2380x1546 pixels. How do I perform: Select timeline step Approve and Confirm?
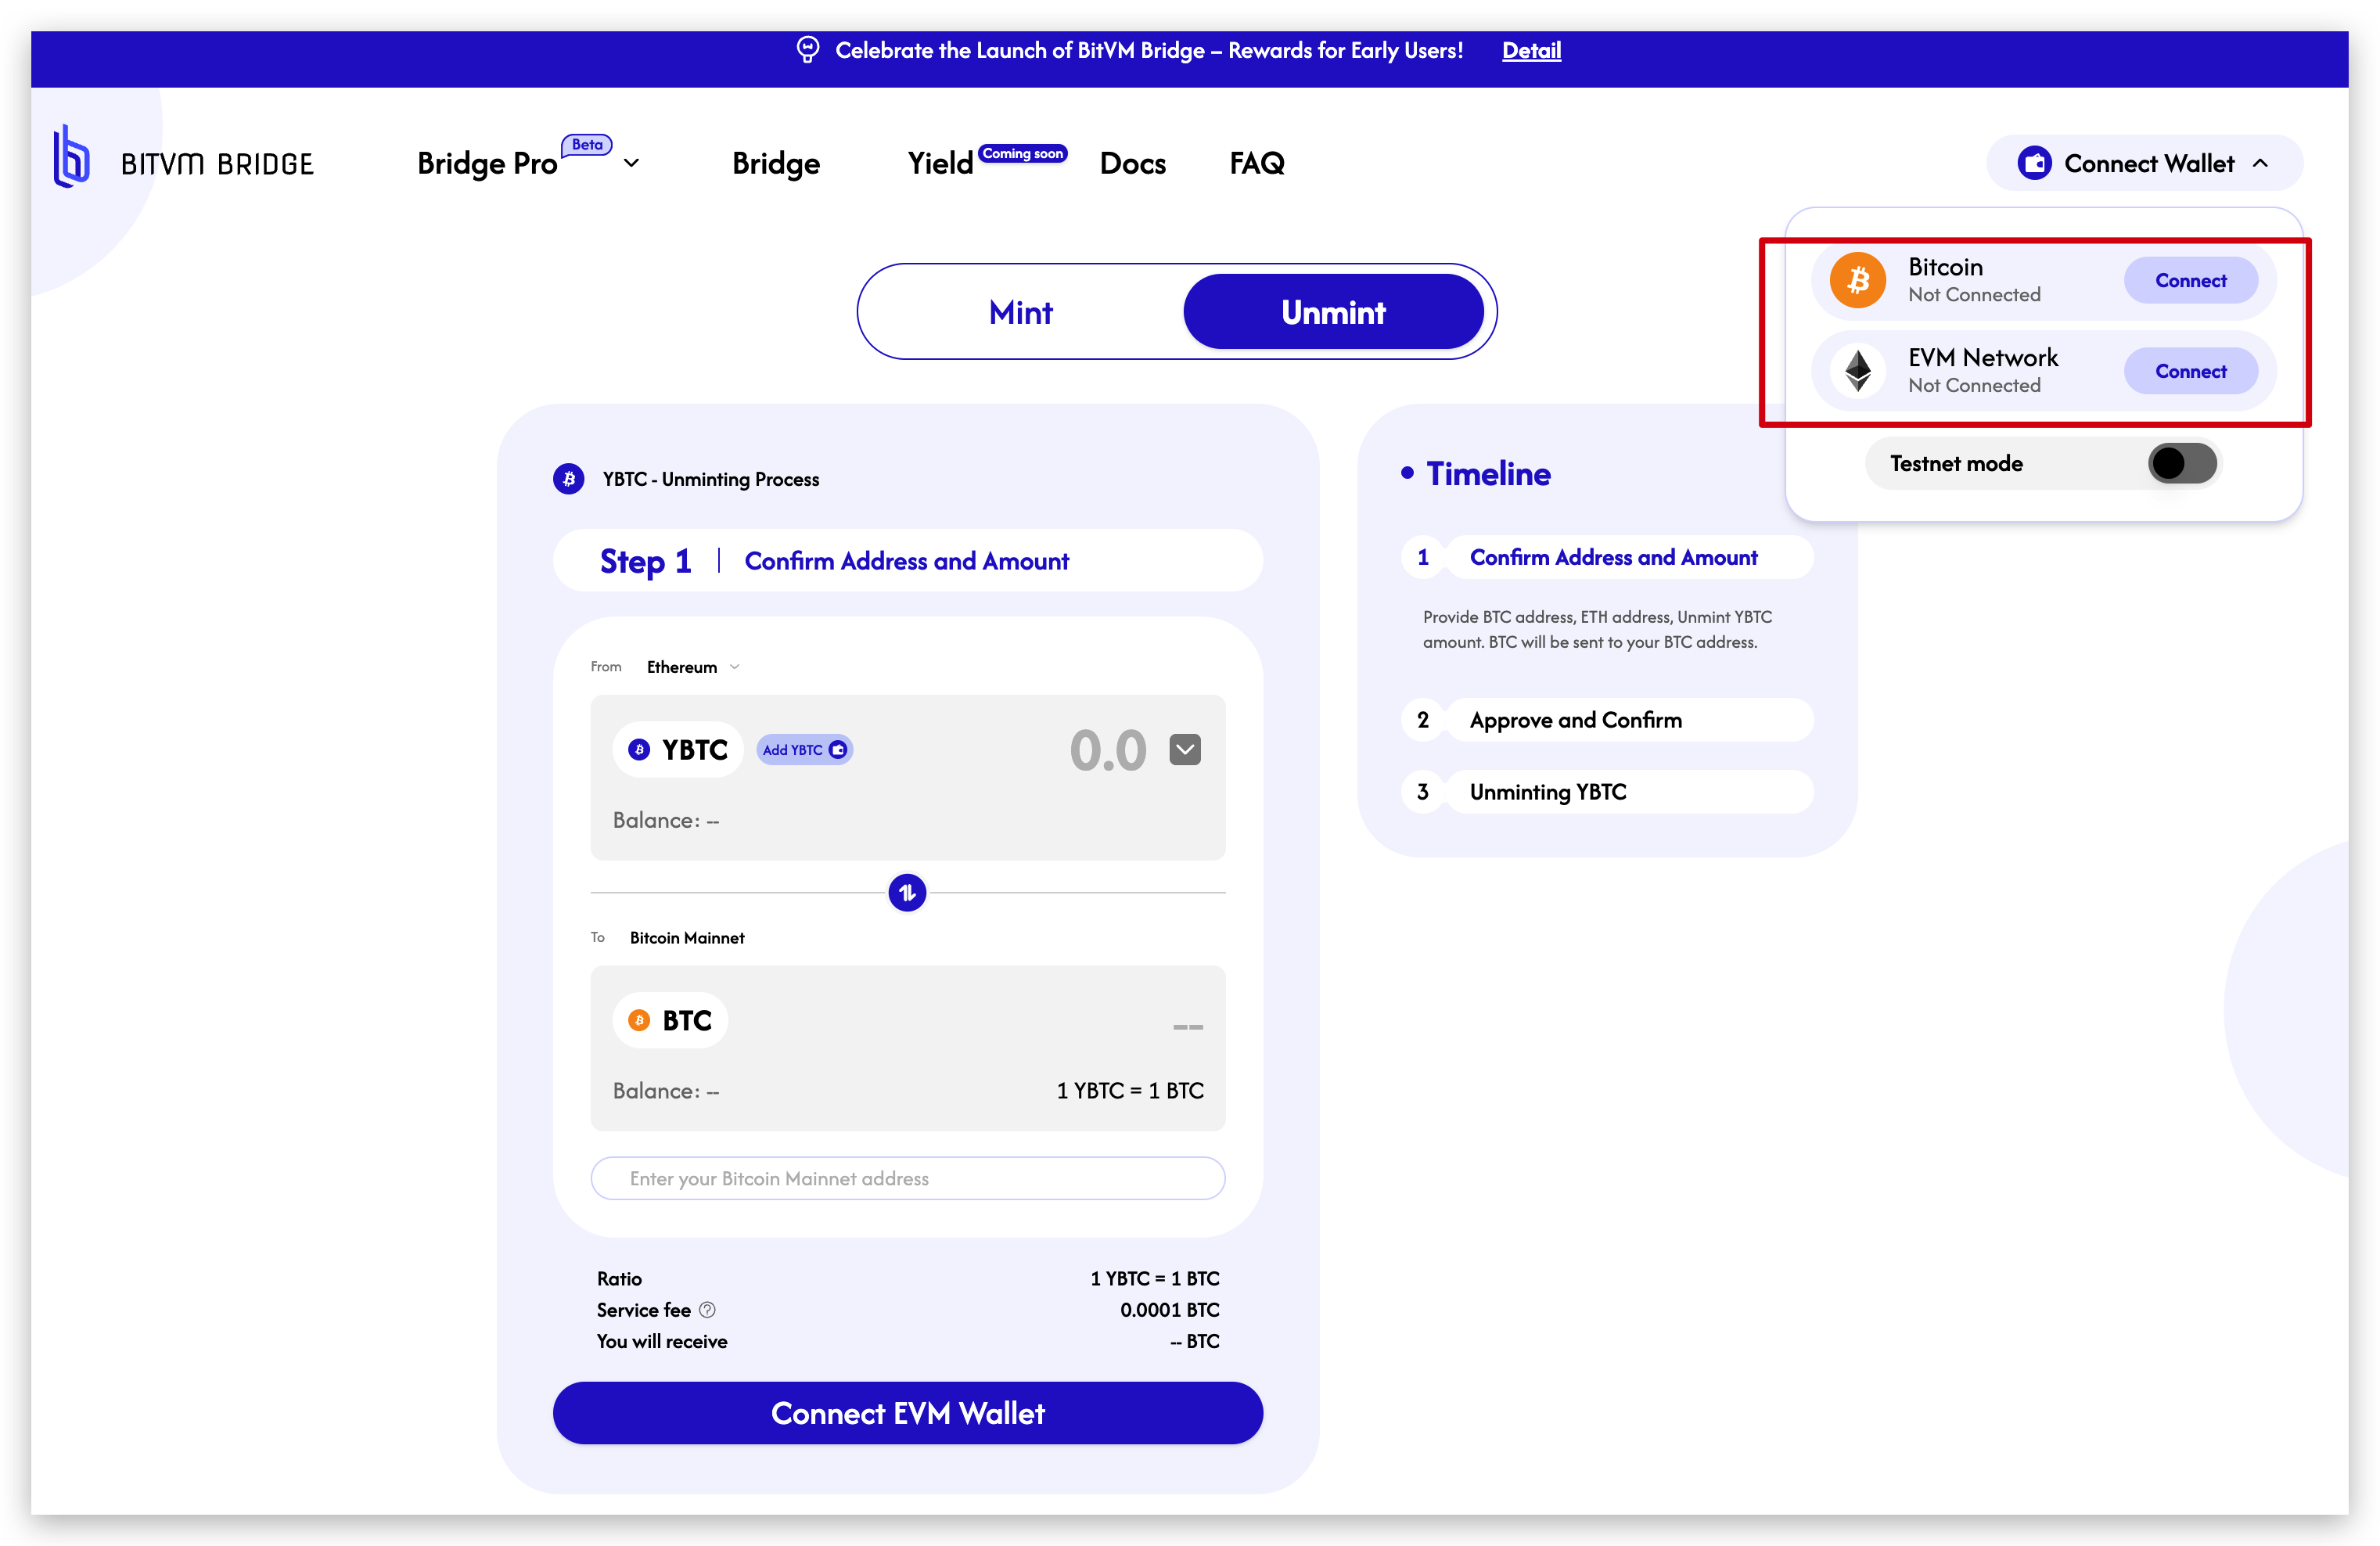(x=1607, y=720)
